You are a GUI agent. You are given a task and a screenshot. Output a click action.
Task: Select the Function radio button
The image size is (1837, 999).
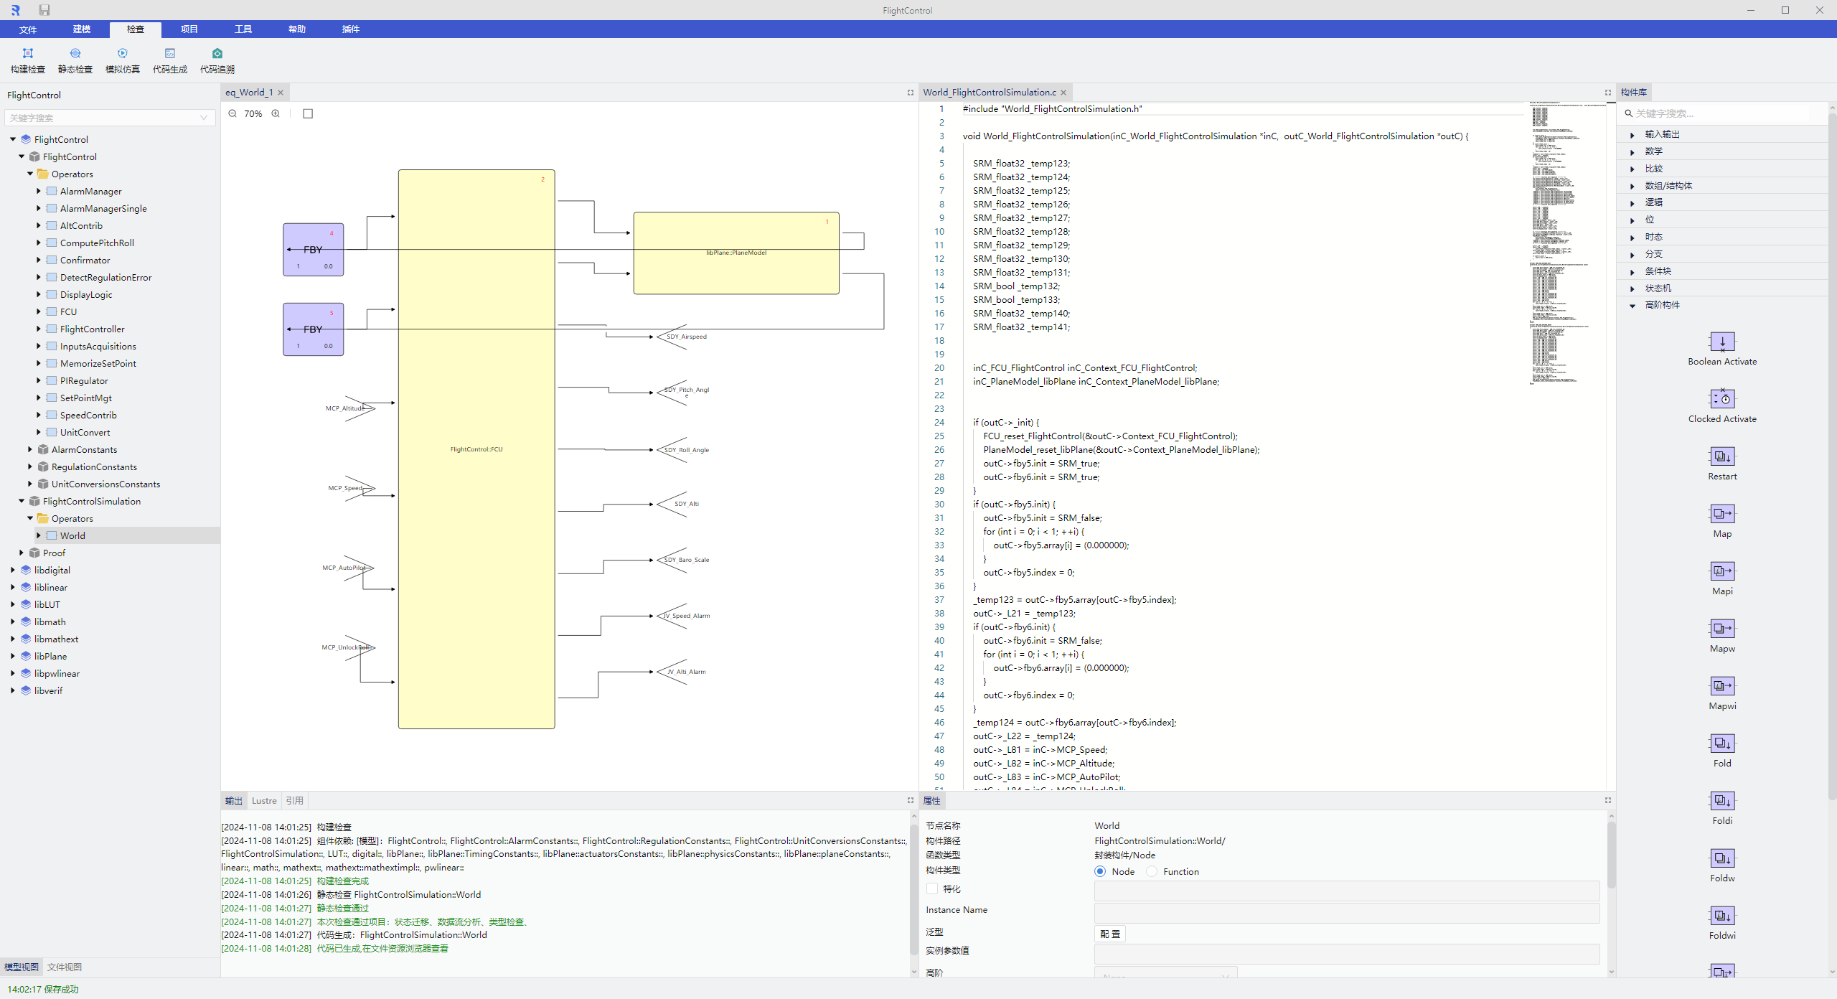point(1152,871)
